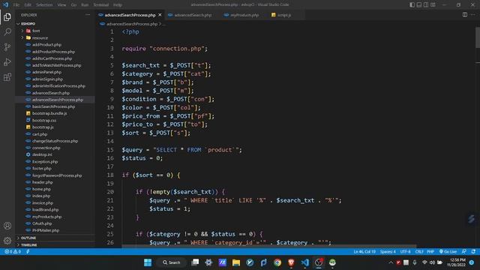The image size is (480, 270).
Task: Toggle the Secondary Side Bar layout button
Action: 426,4
